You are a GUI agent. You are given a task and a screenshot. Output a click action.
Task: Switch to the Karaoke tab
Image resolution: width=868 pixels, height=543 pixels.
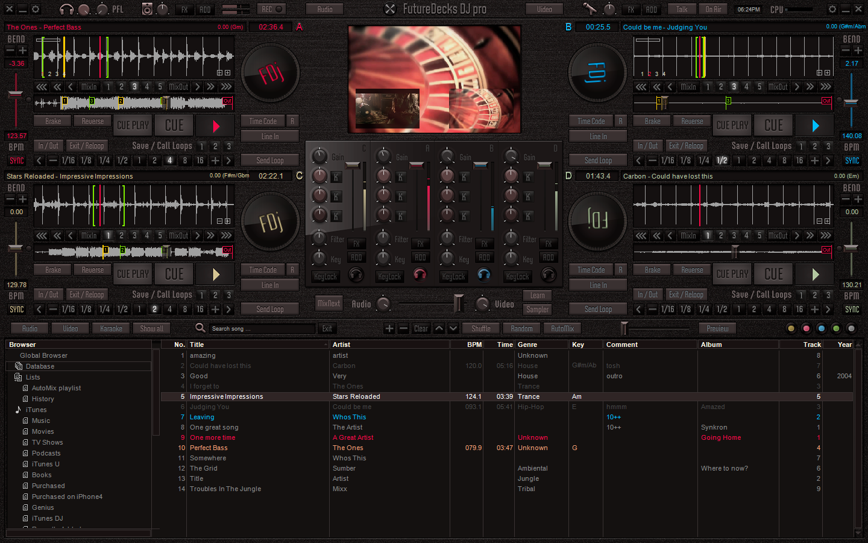(x=111, y=329)
